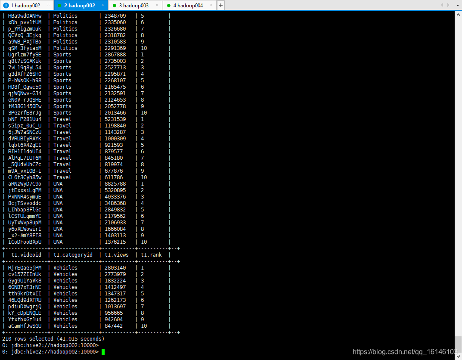Click video id lqbt6X4ZgEI

pyautogui.click(x=25, y=145)
